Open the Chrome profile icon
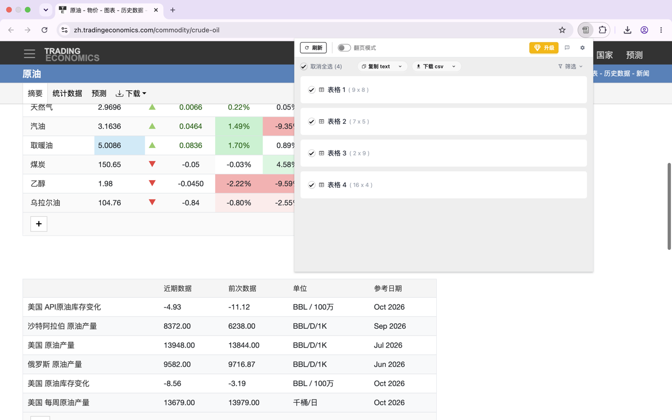 coord(644,30)
